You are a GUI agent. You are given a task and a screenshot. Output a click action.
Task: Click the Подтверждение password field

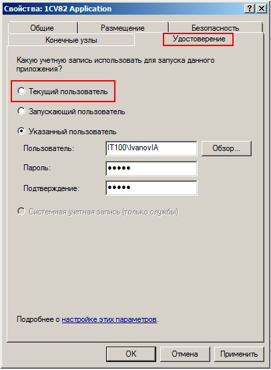point(151,188)
